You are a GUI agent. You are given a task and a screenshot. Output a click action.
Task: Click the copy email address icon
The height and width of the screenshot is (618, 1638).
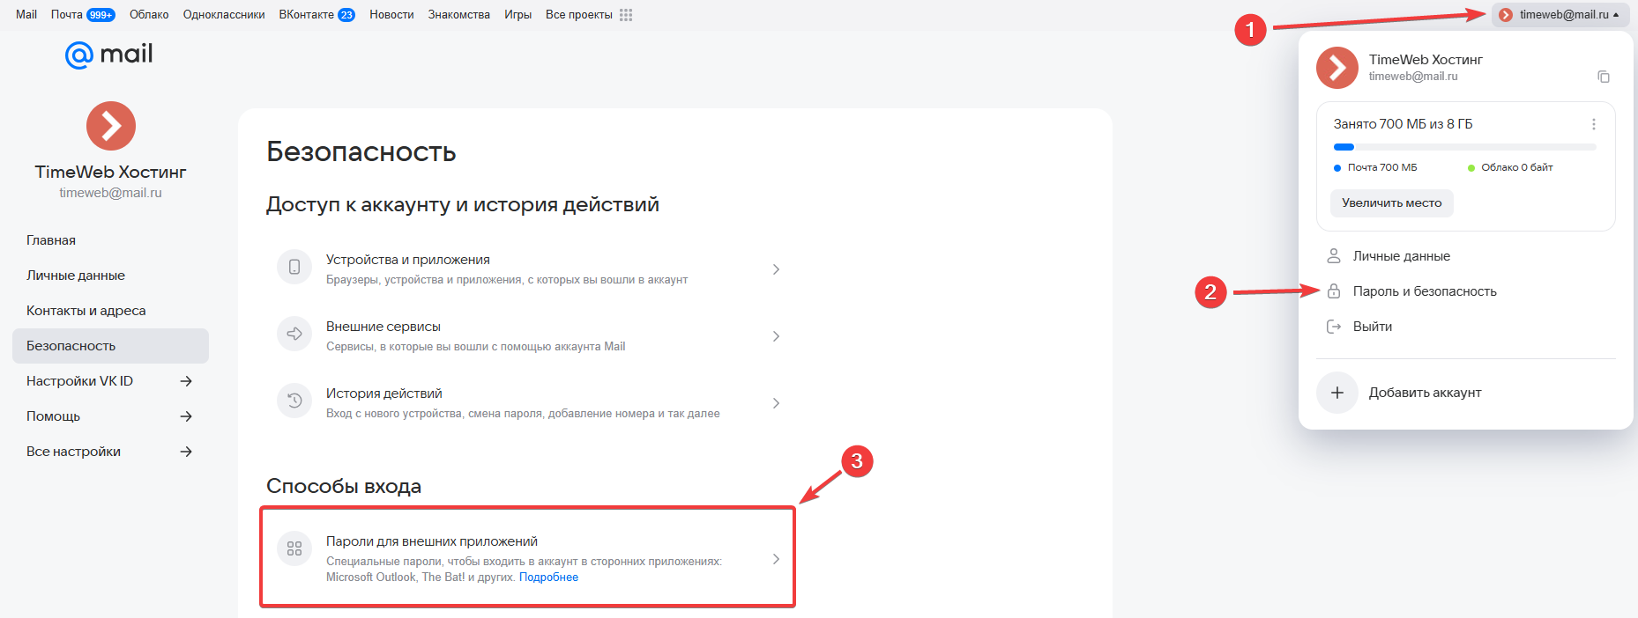coord(1603,77)
